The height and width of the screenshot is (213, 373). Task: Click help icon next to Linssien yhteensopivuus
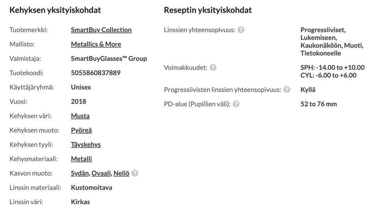[x=241, y=30]
